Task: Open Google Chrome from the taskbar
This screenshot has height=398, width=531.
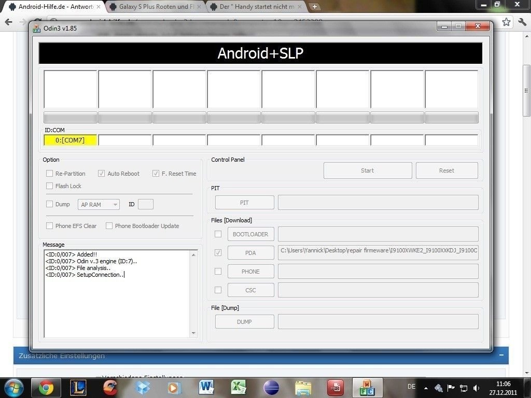Action: point(46,388)
